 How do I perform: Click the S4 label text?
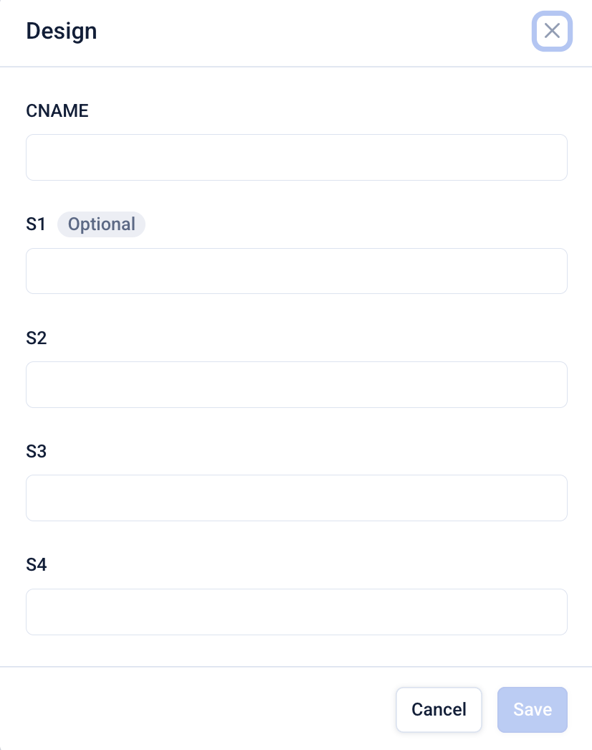pyautogui.click(x=37, y=565)
